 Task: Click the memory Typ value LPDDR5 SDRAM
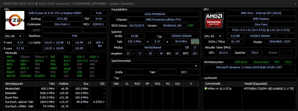coord(182,36)
